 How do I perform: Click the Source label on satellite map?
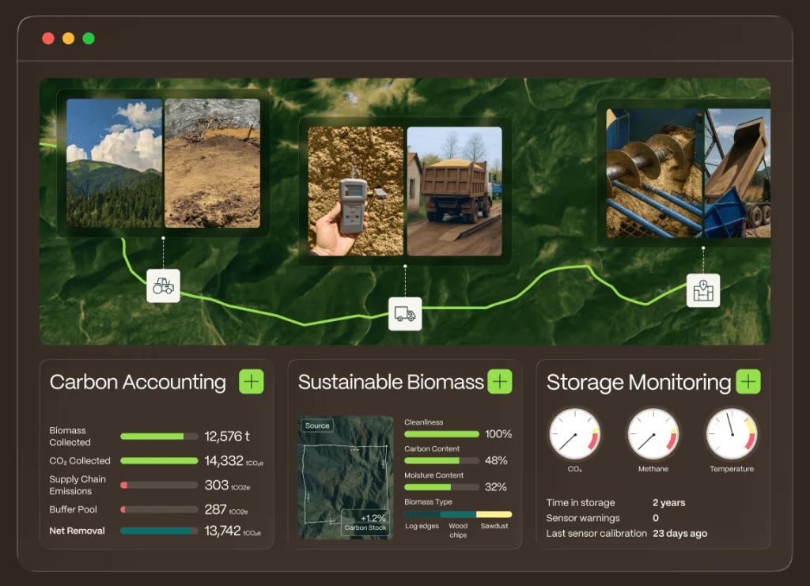click(317, 425)
